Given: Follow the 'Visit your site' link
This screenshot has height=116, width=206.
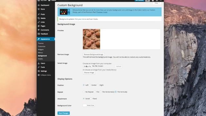Looking at the screenshot, I should click(x=80, y=19).
